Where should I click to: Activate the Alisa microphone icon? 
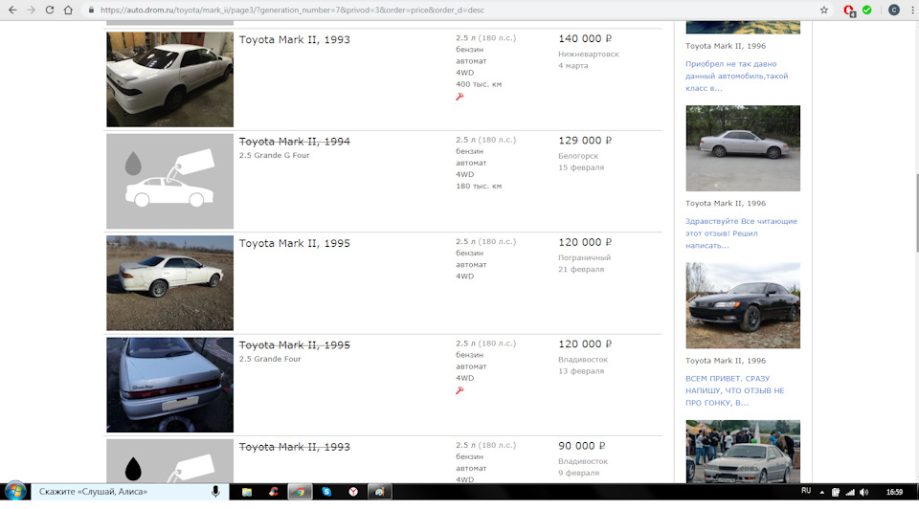[215, 492]
